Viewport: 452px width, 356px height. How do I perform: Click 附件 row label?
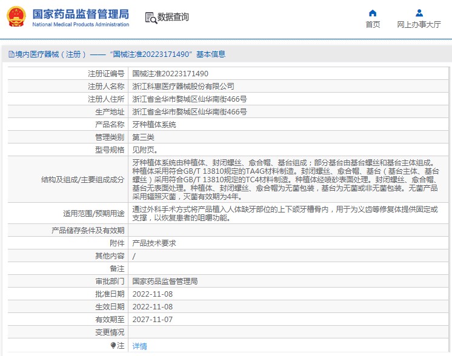click(117, 243)
